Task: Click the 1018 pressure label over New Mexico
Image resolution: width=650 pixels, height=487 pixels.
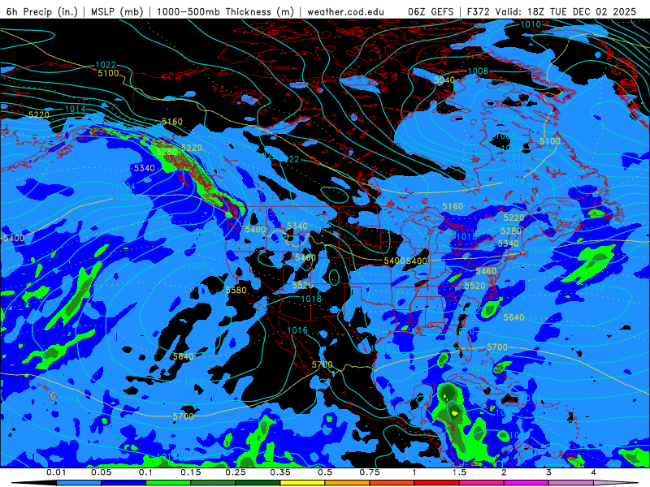Action: point(311,299)
